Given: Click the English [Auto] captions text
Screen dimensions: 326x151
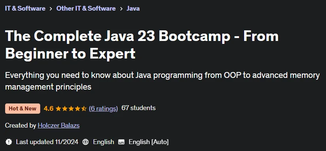Looking at the screenshot, I should (149, 142).
